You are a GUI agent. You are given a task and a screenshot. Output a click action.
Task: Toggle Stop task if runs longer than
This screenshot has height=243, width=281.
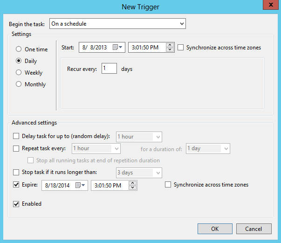point(17,173)
